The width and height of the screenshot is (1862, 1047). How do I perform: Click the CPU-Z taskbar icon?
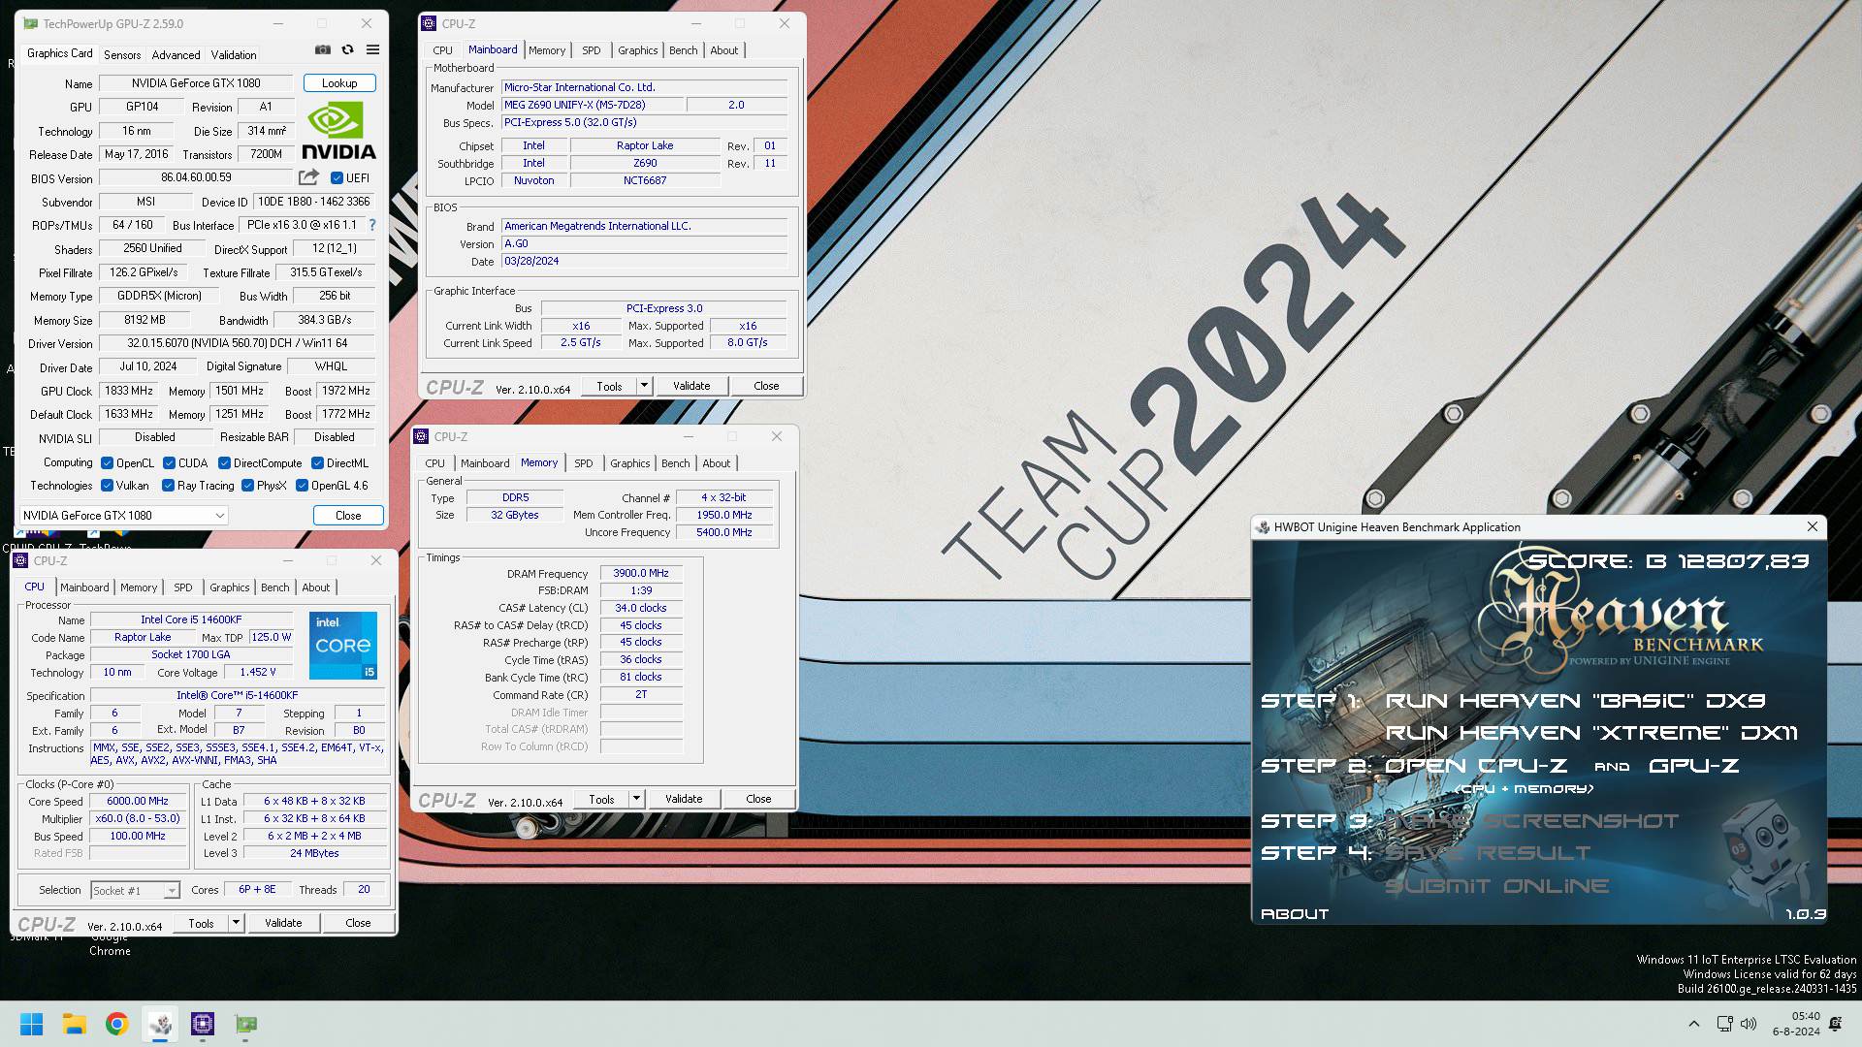(203, 1024)
